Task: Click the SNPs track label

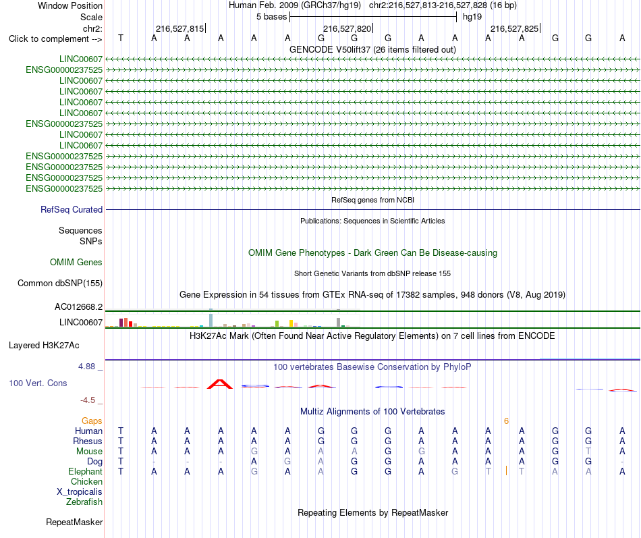Action: pos(91,242)
